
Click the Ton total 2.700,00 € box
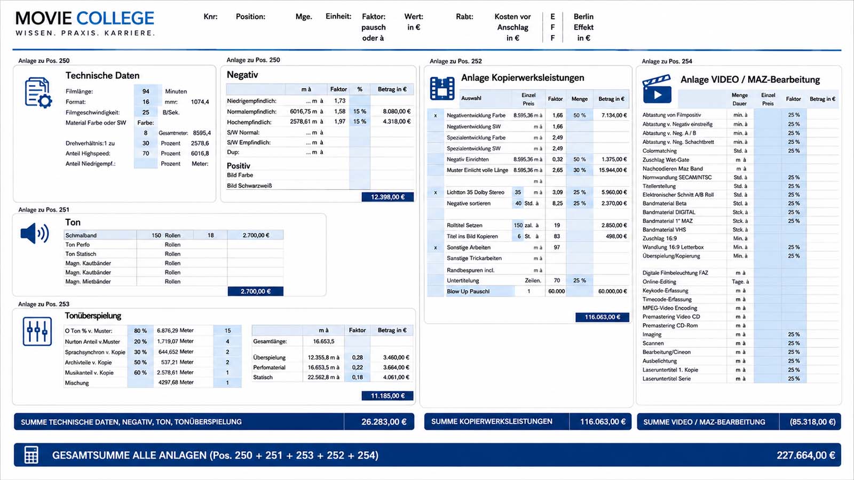point(256,291)
